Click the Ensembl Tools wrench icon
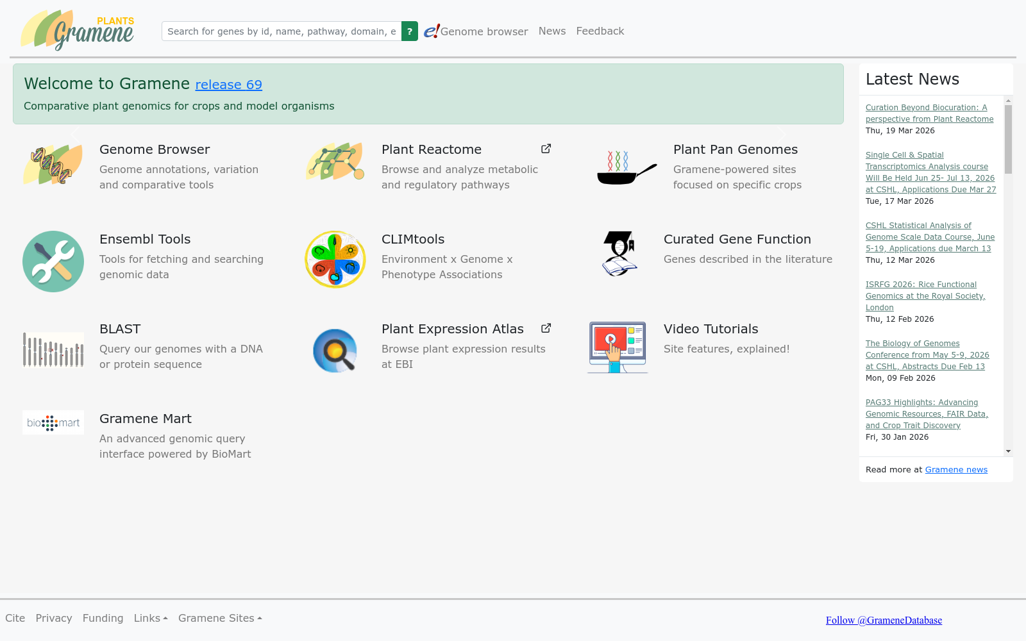The width and height of the screenshot is (1026, 641). 53,262
